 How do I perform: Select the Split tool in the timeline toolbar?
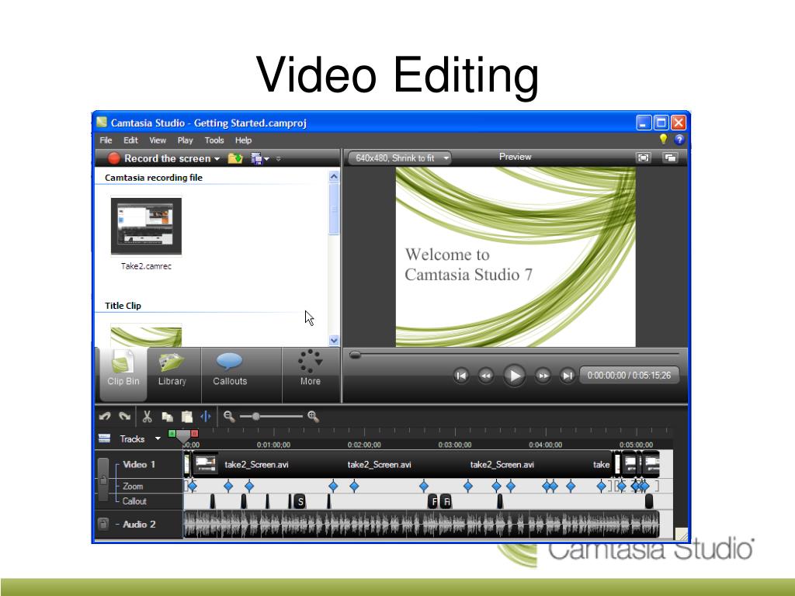206,416
